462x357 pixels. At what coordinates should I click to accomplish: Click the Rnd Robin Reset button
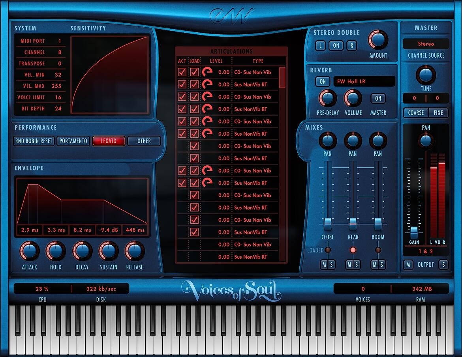pyautogui.click(x=34, y=141)
